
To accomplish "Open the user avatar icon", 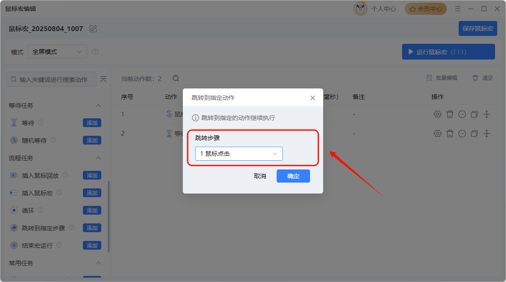I will point(360,9).
